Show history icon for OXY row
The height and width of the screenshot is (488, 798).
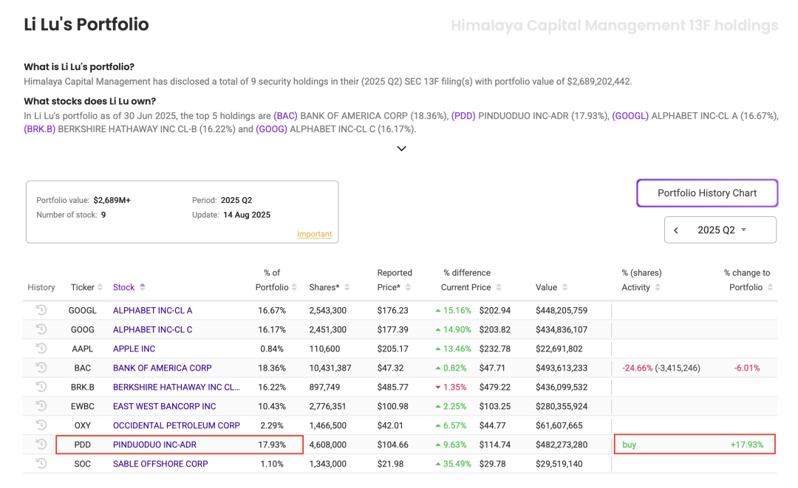pos(41,425)
